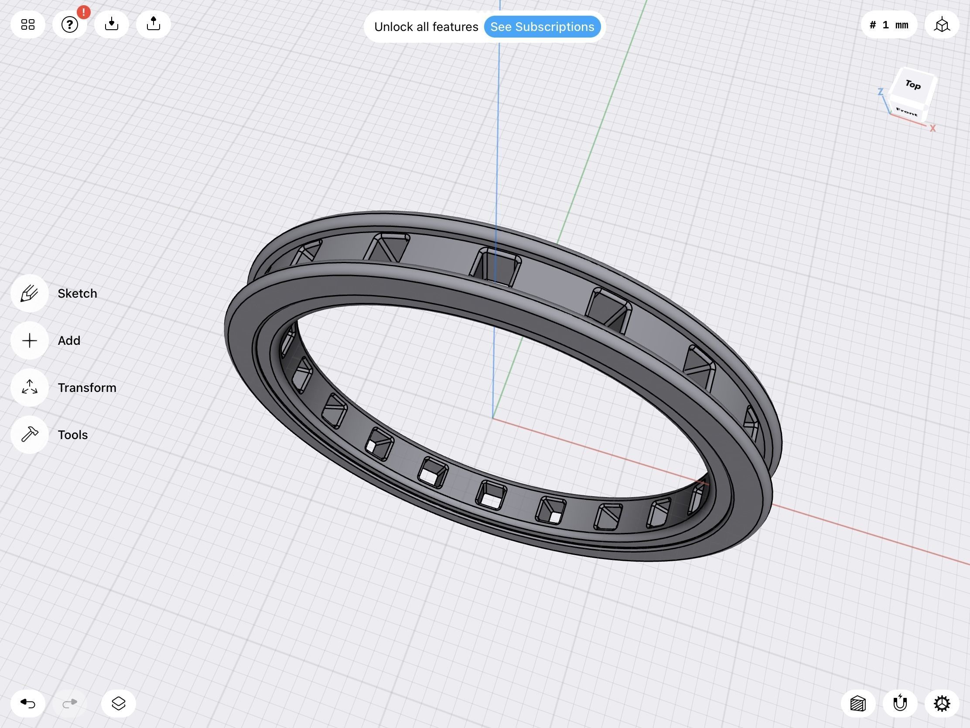The width and height of the screenshot is (970, 728).
Task: Click the Sketch label
Action: [77, 293]
